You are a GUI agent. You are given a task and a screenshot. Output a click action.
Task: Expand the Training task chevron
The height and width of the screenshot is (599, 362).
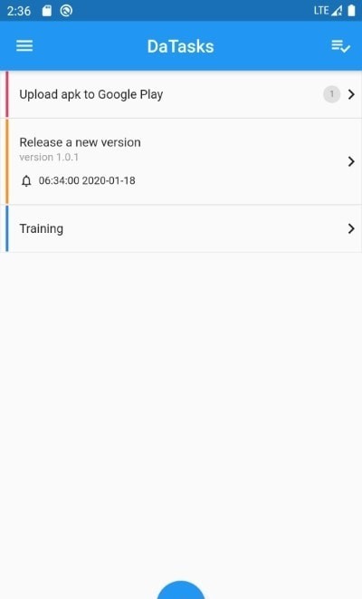point(351,228)
